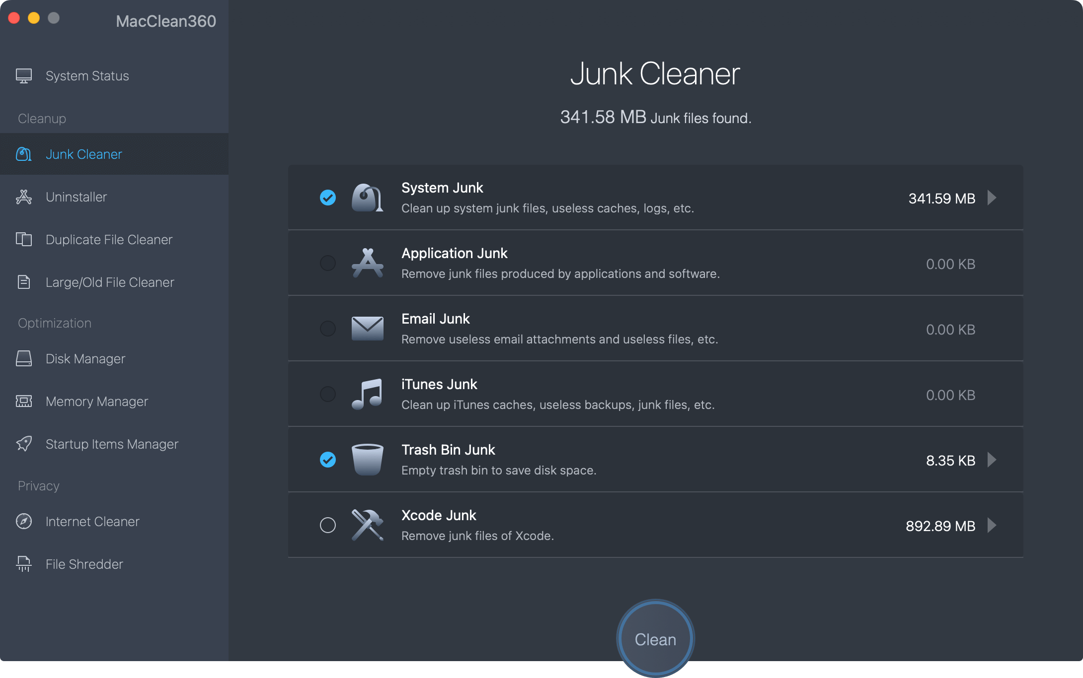View System Status
1083x678 pixels.
pyautogui.click(x=87, y=75)
